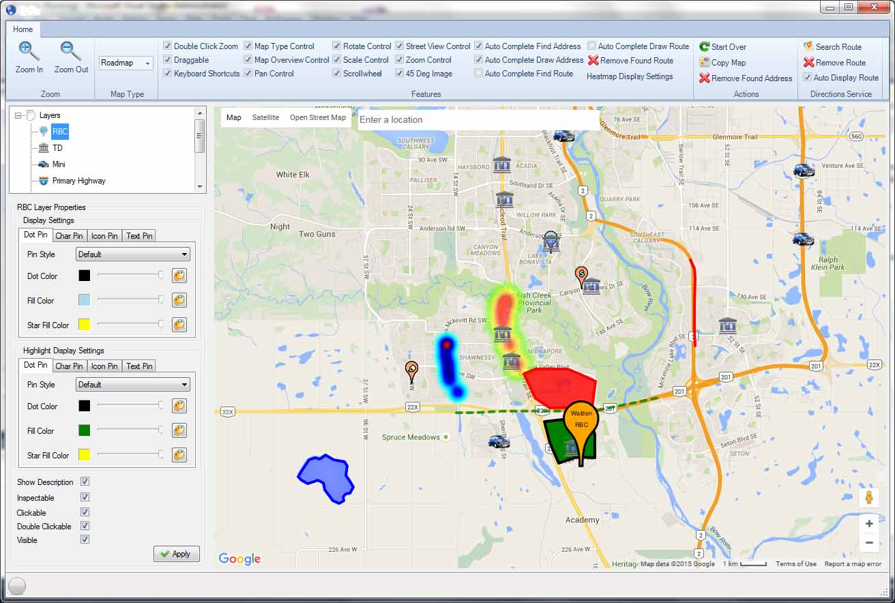Click the Zoom Out magnifier icon
895x603 pixels.
(70, 53)
